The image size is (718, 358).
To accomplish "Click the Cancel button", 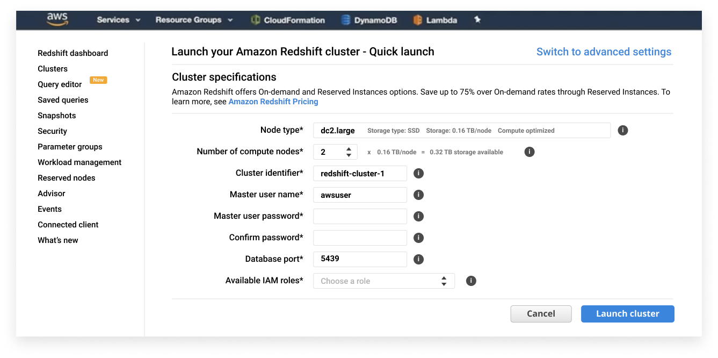I will (540, 314).
